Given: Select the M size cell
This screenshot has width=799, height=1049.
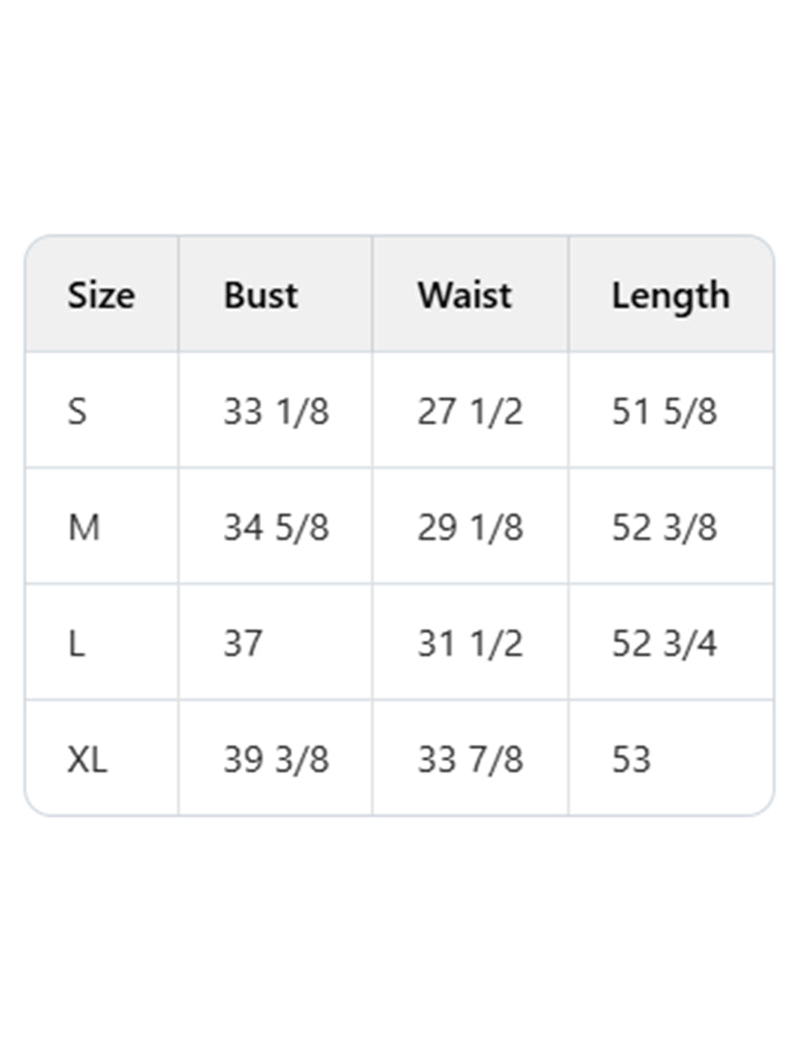Looking at the screenshot, I should click(84, 527).
